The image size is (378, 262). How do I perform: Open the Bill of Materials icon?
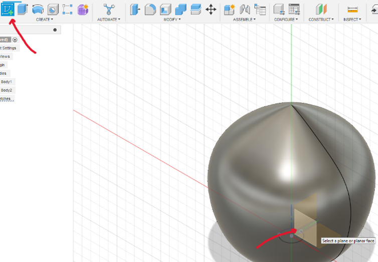tap(260, 10)
